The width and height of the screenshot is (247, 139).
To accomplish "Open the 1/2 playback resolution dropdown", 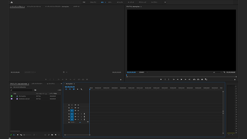I will click(217, 72).
